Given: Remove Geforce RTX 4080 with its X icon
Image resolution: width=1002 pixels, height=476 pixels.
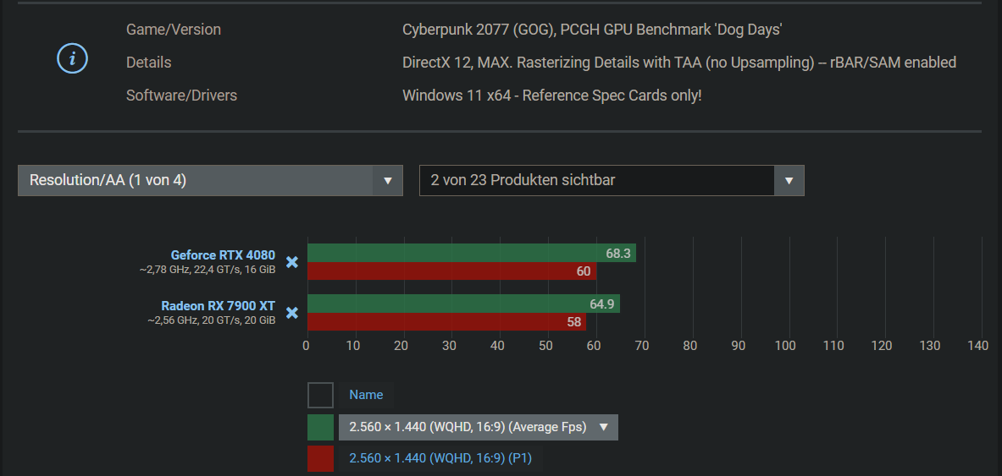Looking at the screenshot, I should [292, 261].
